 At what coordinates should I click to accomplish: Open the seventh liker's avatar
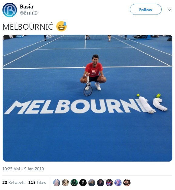109,183
